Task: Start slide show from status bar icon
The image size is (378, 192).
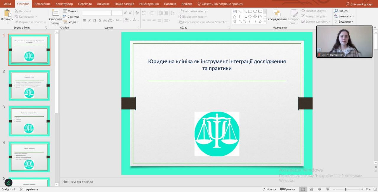Action: (x=328, y=189)
